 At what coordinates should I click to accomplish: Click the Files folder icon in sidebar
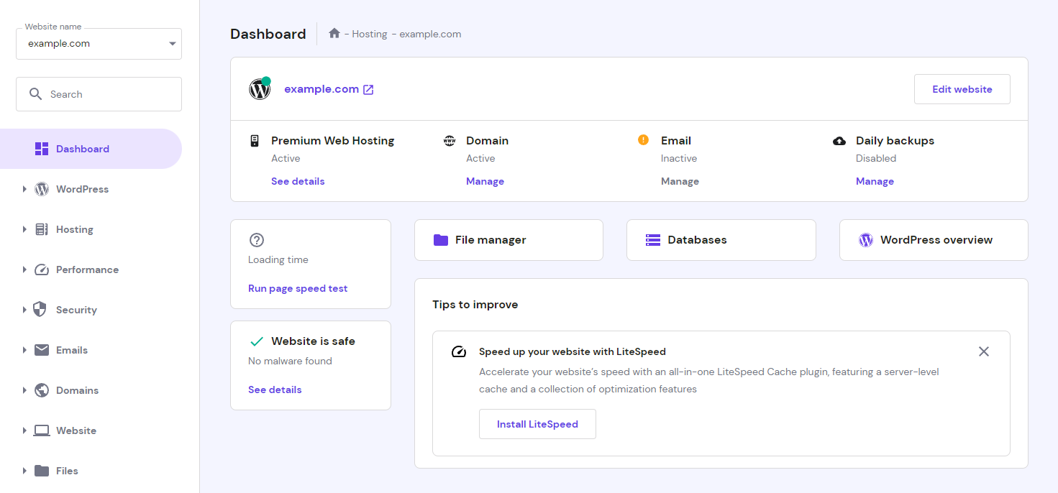click(42, 471)
